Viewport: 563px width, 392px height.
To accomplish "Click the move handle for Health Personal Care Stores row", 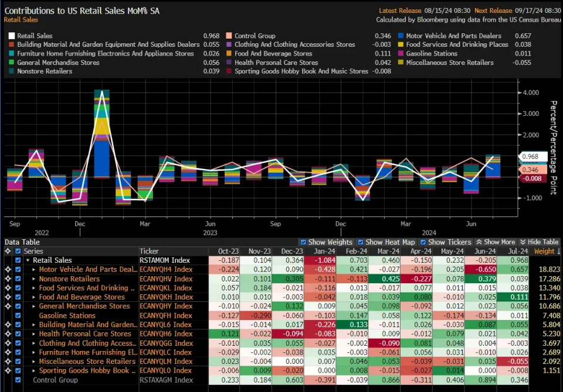I will tap(8, 333).
